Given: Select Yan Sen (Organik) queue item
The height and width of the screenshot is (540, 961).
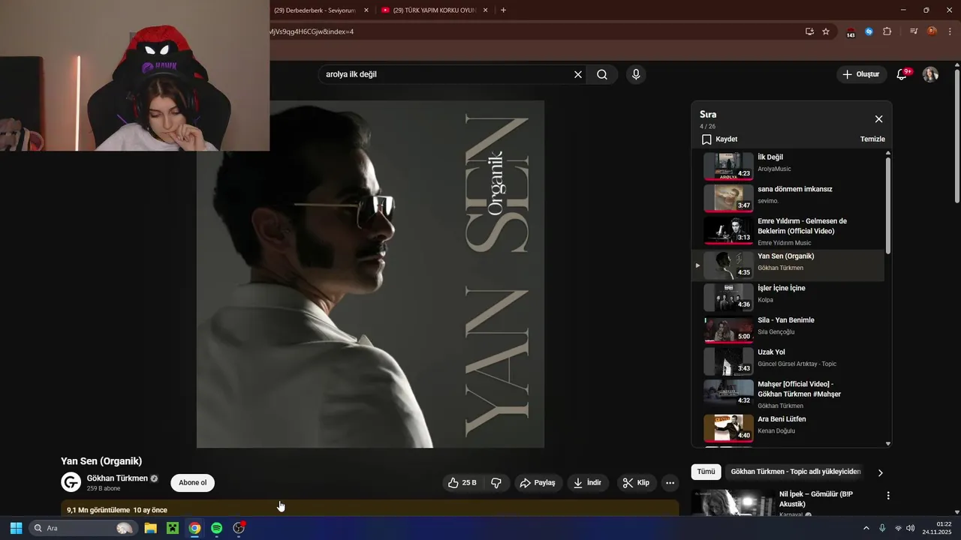Looking at the screenshot, I should coord(788,265).
